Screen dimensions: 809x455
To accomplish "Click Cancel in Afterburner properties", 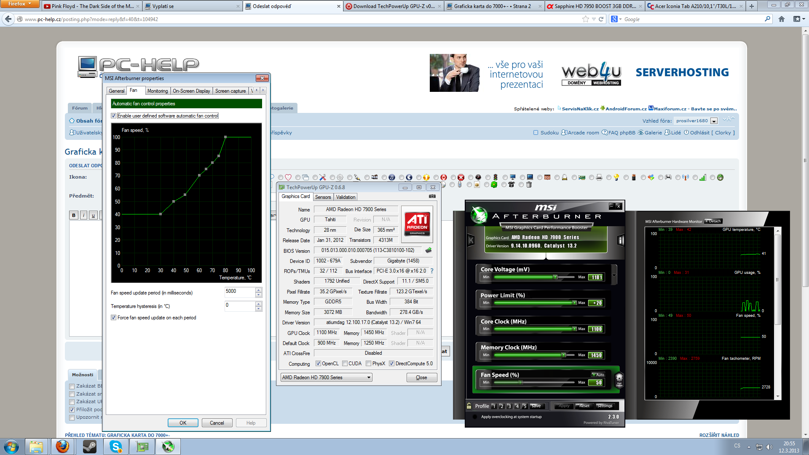I will (217, 423).
